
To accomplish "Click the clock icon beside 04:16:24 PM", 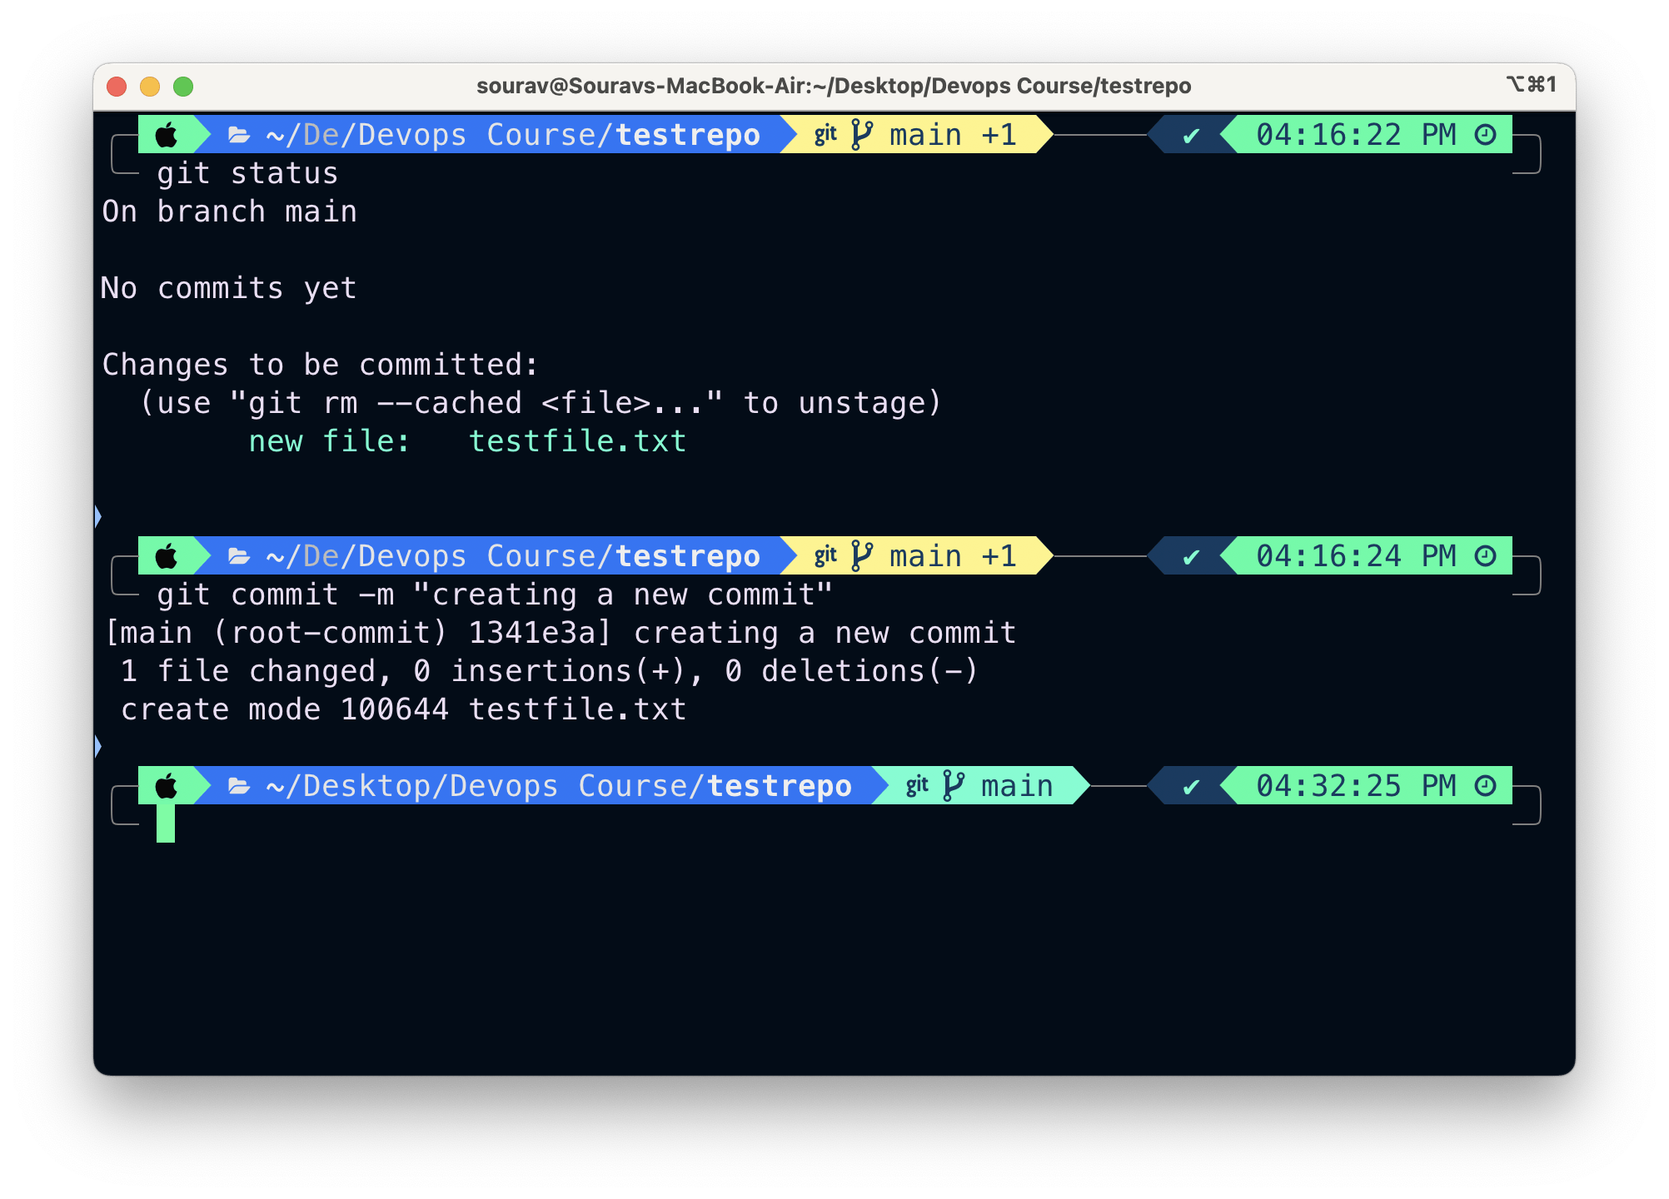I will tap(1486, 556).
